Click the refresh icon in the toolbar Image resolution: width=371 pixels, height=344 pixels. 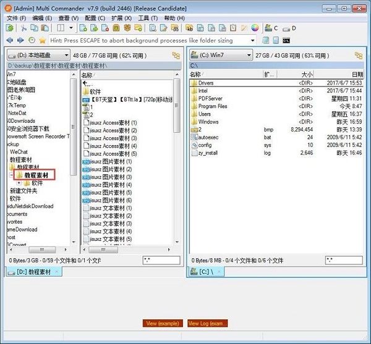[10, 28]
